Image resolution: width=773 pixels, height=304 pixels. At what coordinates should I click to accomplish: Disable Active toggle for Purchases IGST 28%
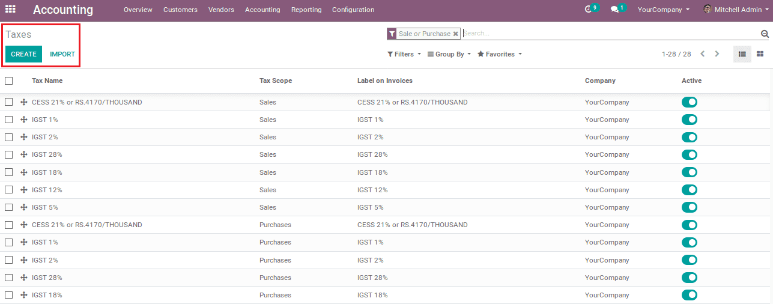690,278
